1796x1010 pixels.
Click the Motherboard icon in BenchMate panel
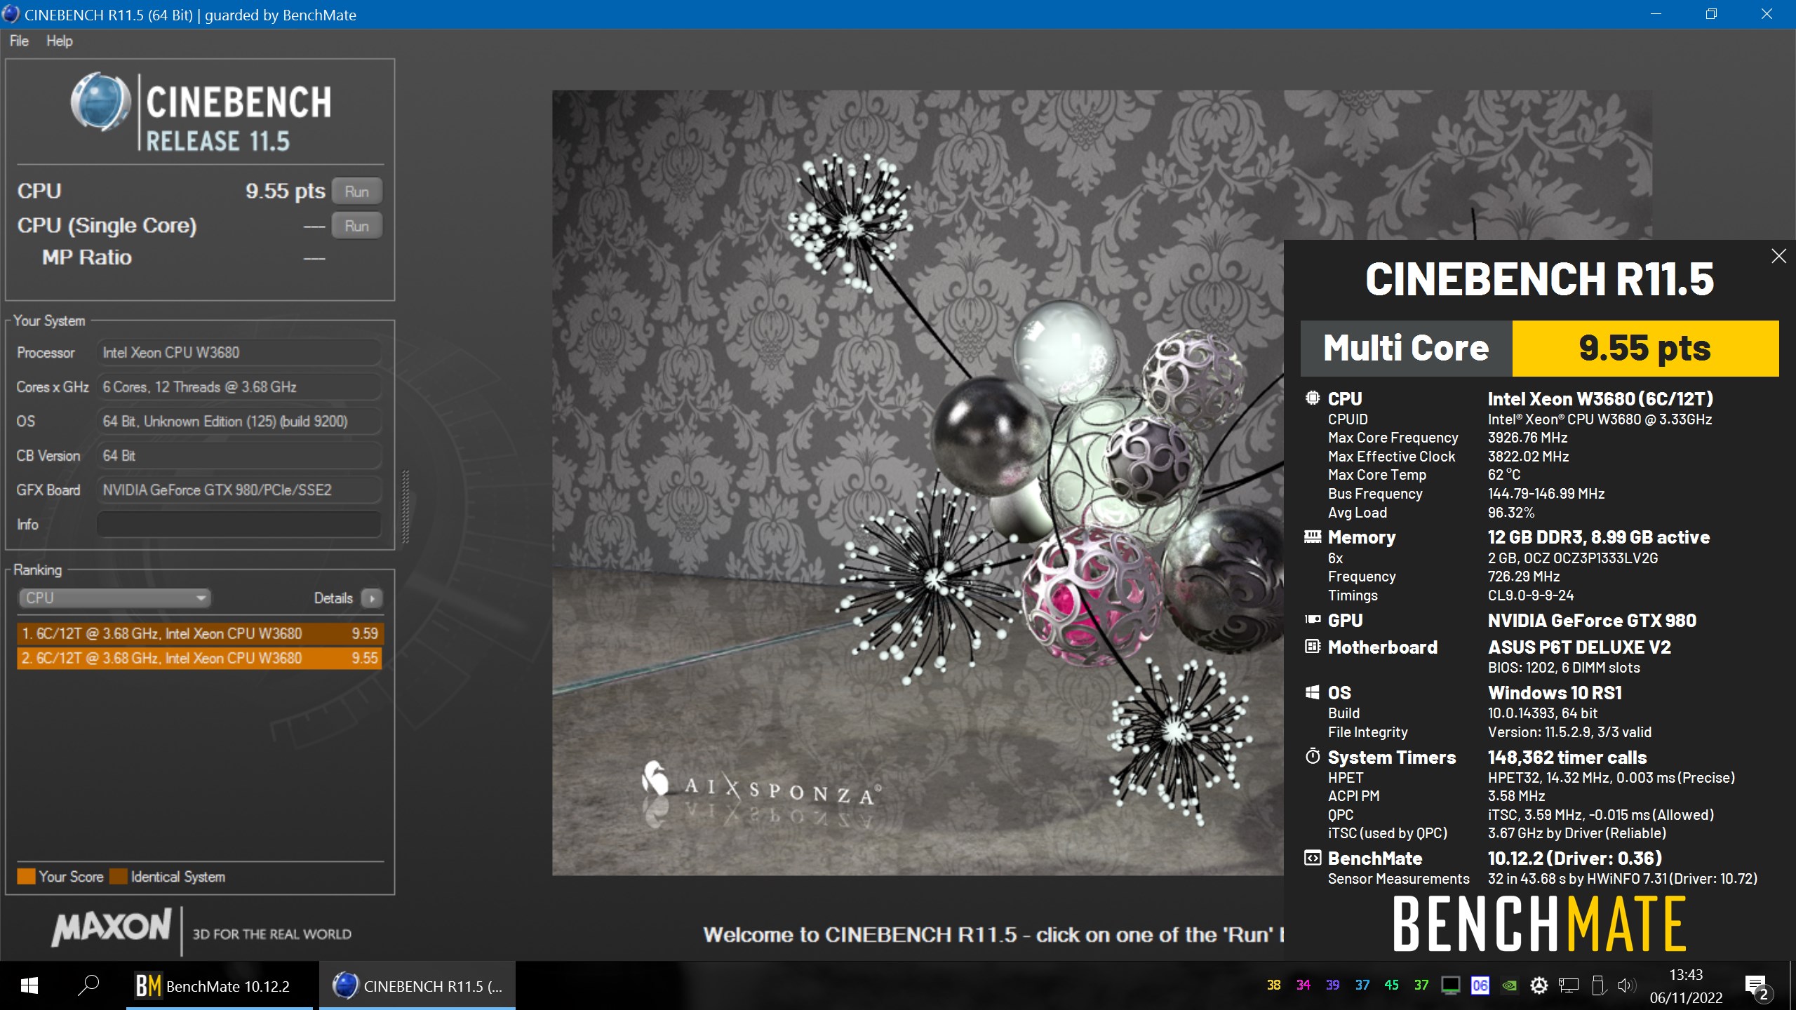[x=1312, y=646]
